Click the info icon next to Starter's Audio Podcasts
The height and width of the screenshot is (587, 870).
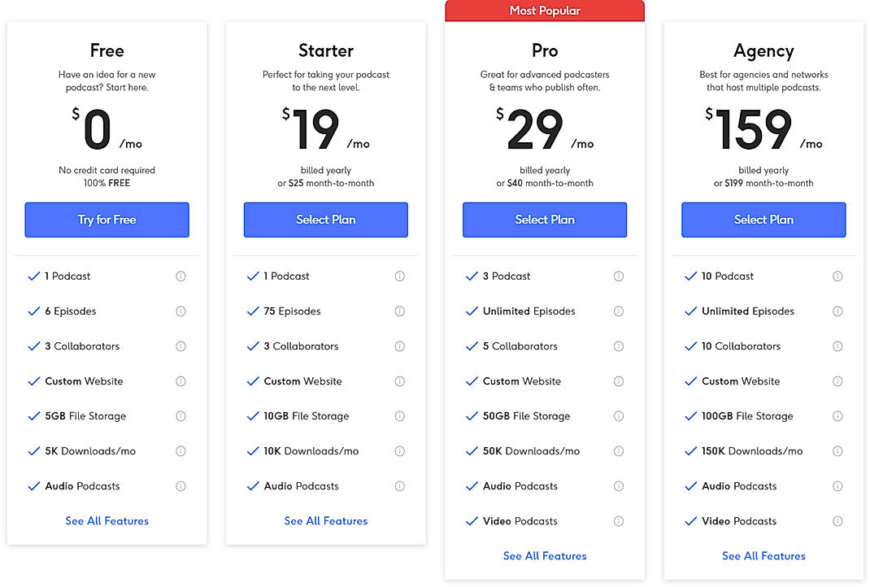pyautogui.click(x=399, y=485)
